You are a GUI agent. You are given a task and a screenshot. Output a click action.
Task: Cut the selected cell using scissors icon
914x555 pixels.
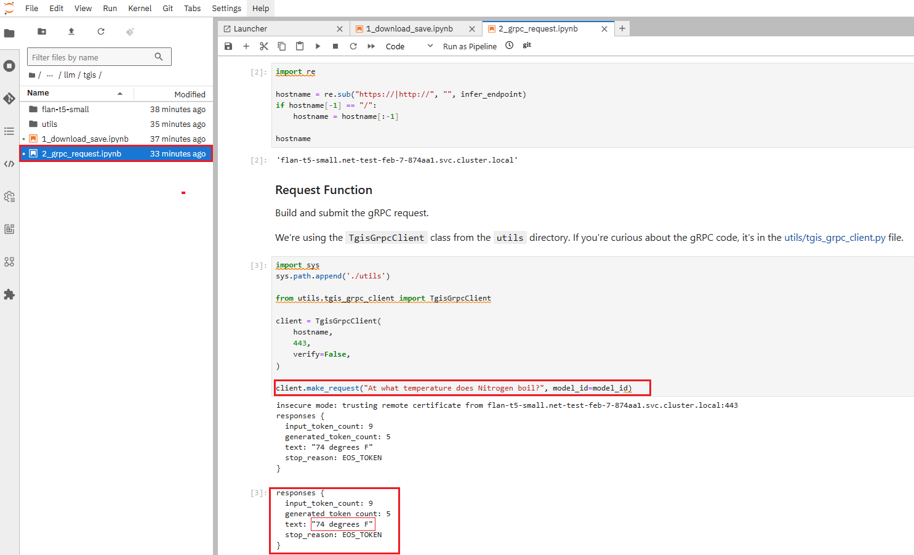(x=264, y=46)
